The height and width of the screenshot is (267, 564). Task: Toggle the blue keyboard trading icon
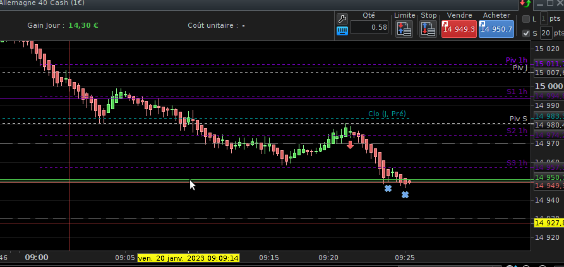(342, 31)
